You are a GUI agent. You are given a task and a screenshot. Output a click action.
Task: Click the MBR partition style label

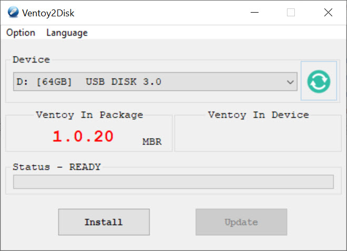[152, 142]
